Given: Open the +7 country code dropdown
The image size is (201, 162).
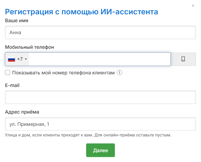Looking at the screenshot, I should (17, 59).
